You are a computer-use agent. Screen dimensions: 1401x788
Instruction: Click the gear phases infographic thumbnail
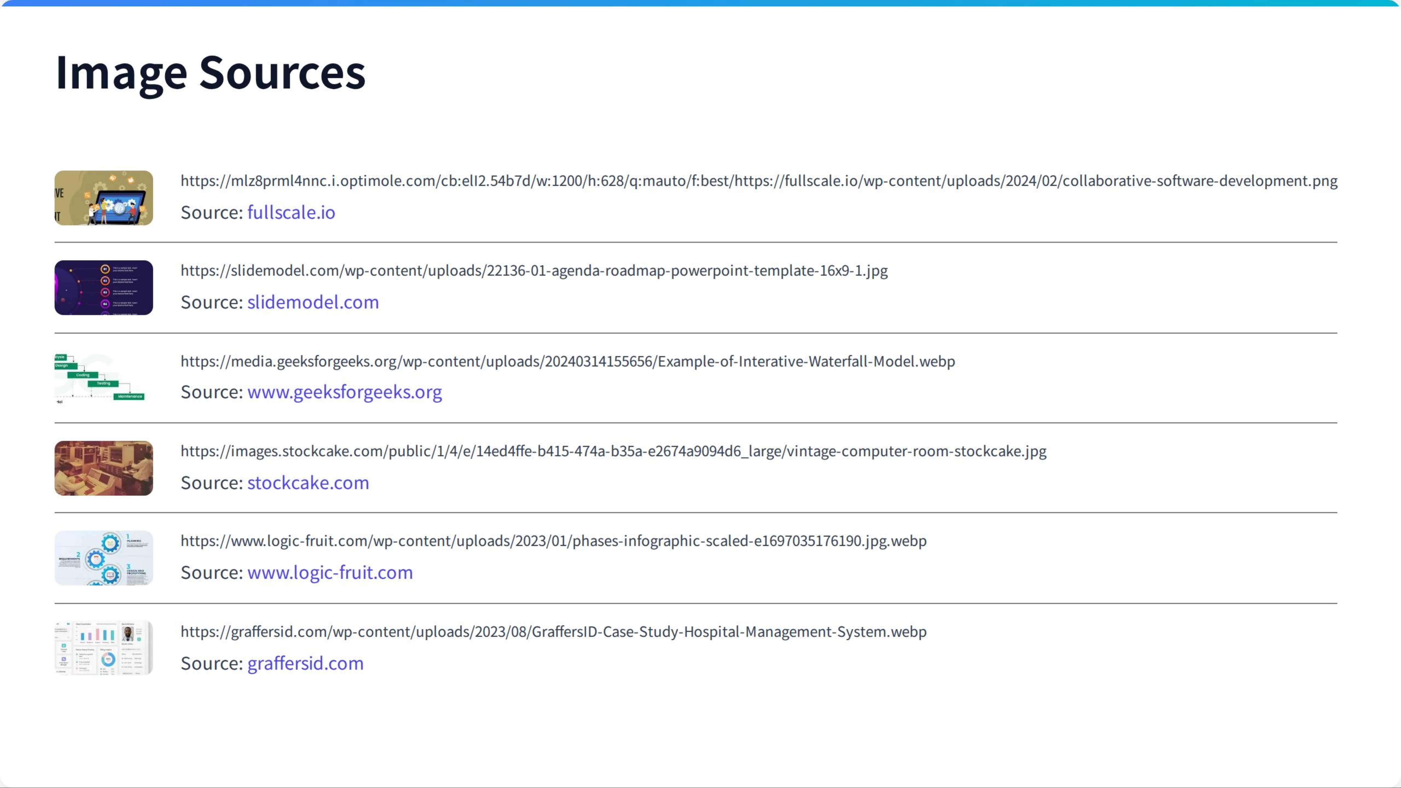coord(103,558)
